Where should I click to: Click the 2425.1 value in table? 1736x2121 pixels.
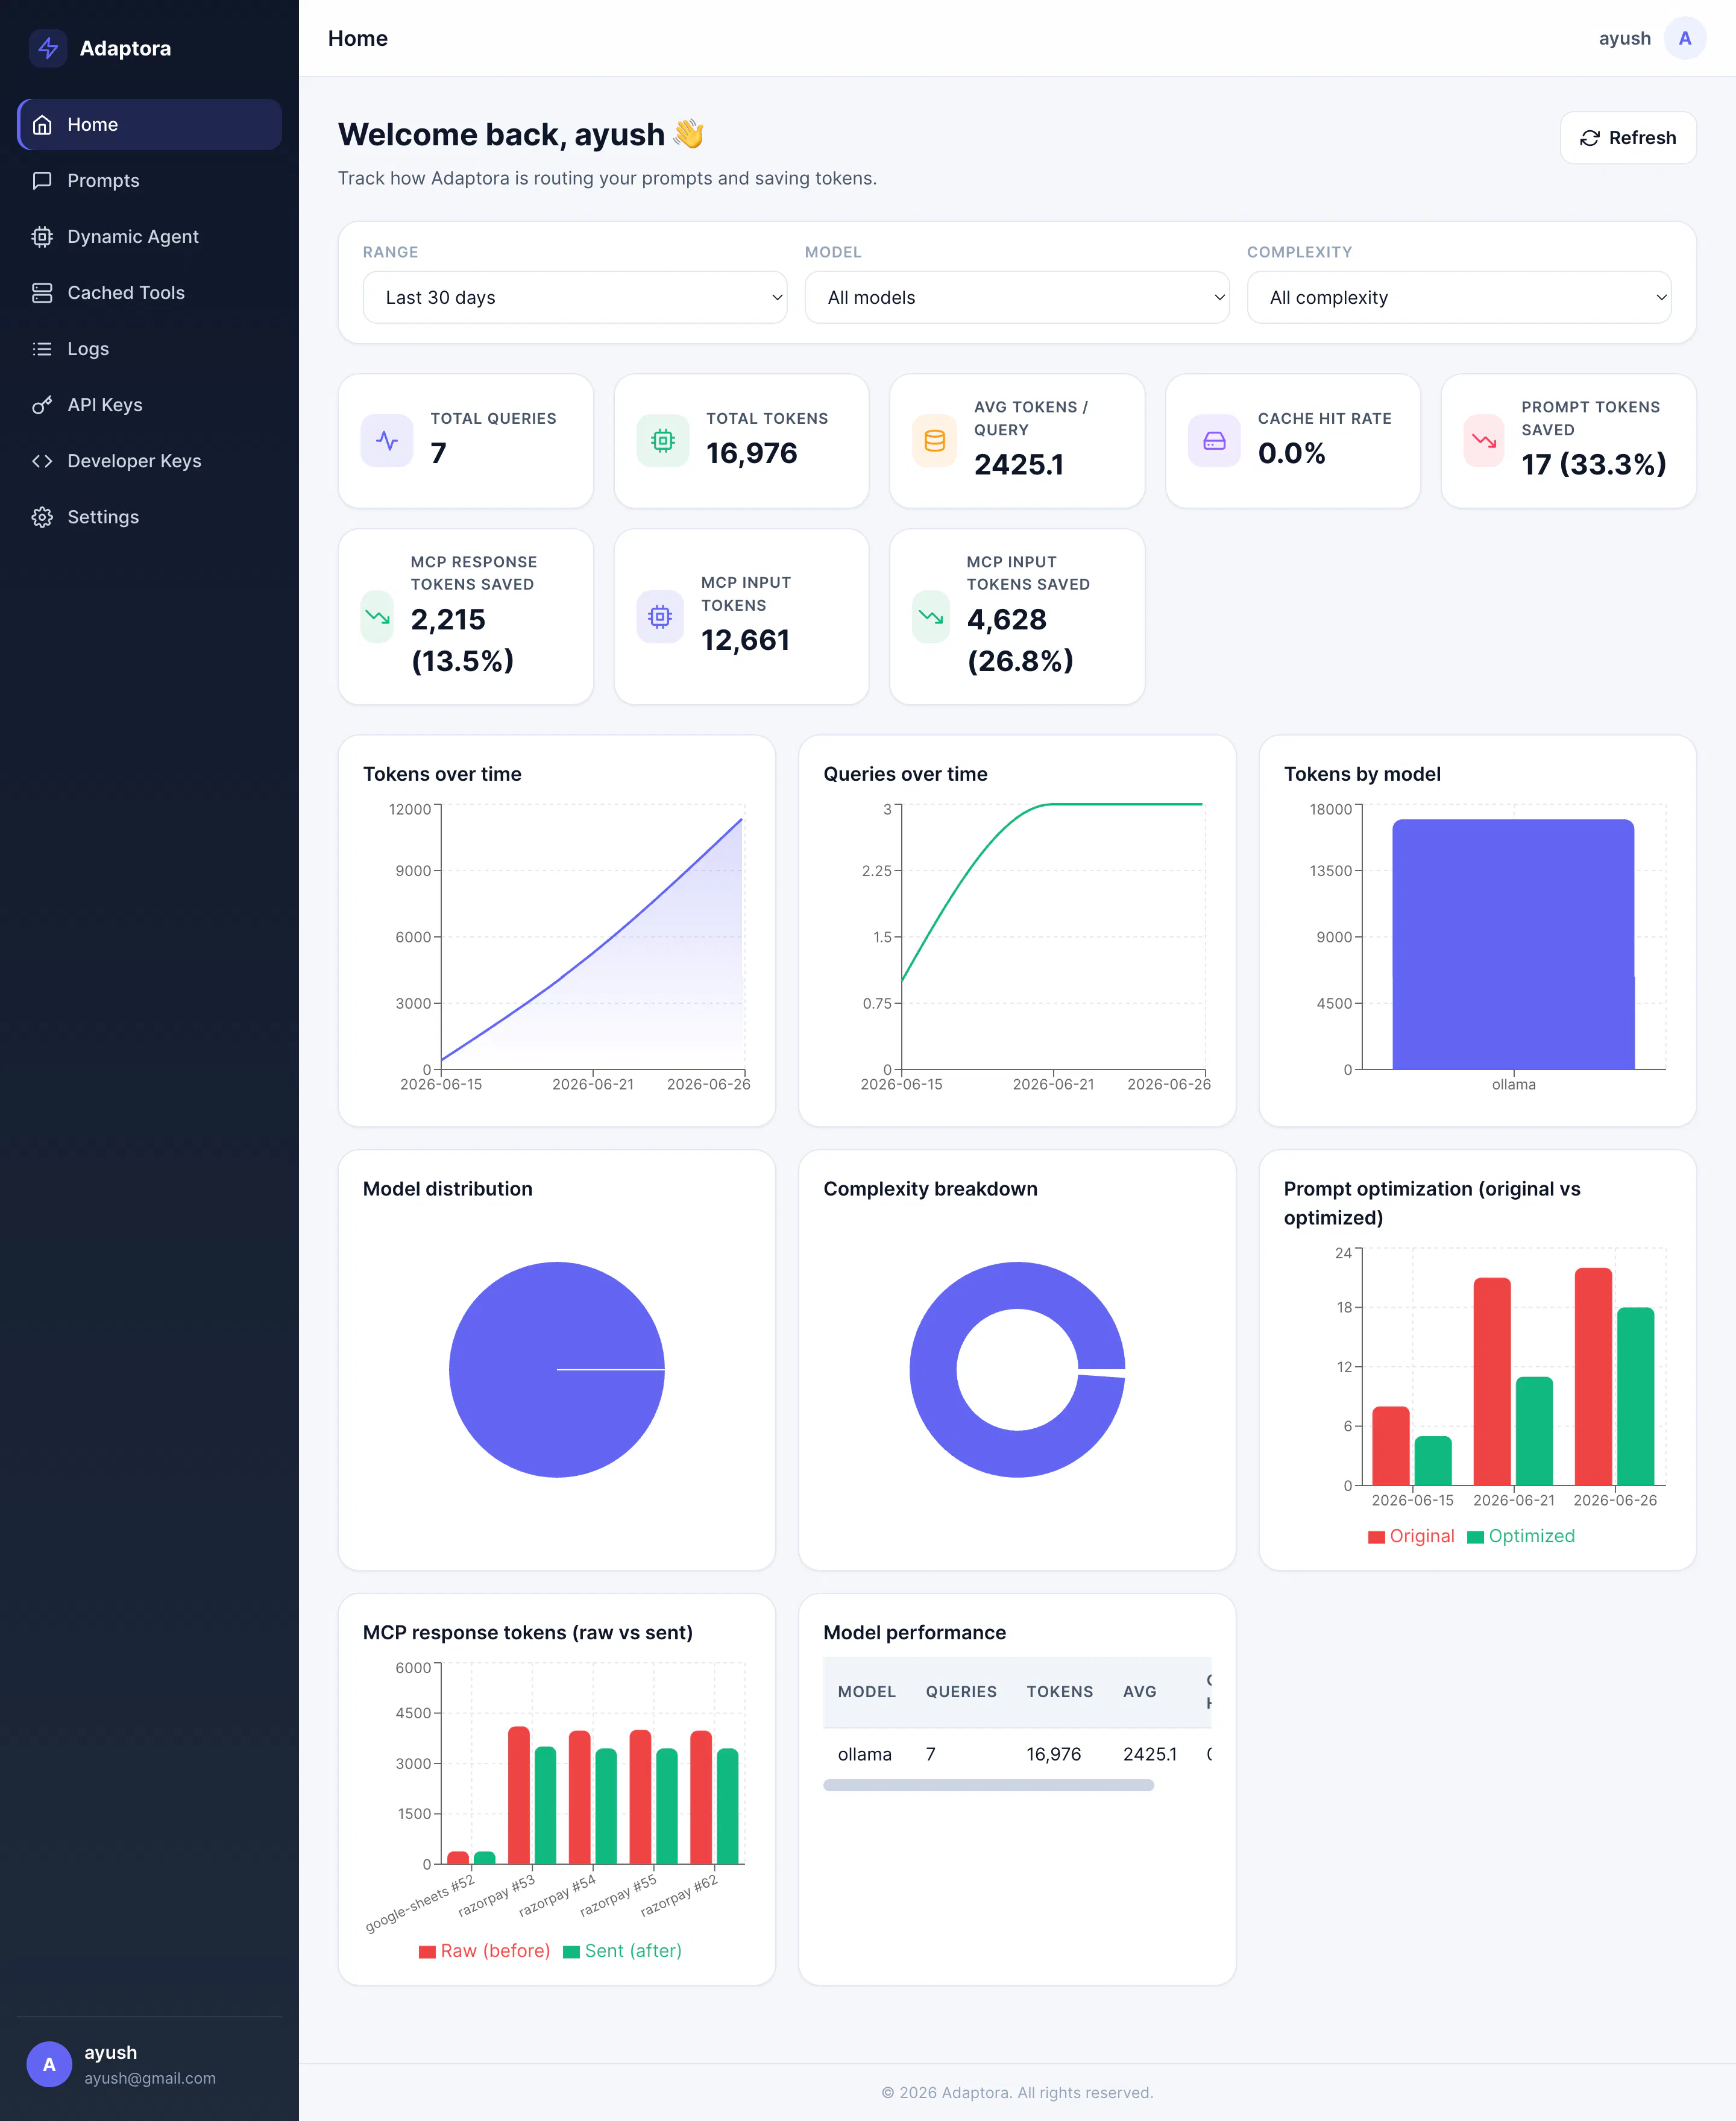click(x=1149, y=1754)
